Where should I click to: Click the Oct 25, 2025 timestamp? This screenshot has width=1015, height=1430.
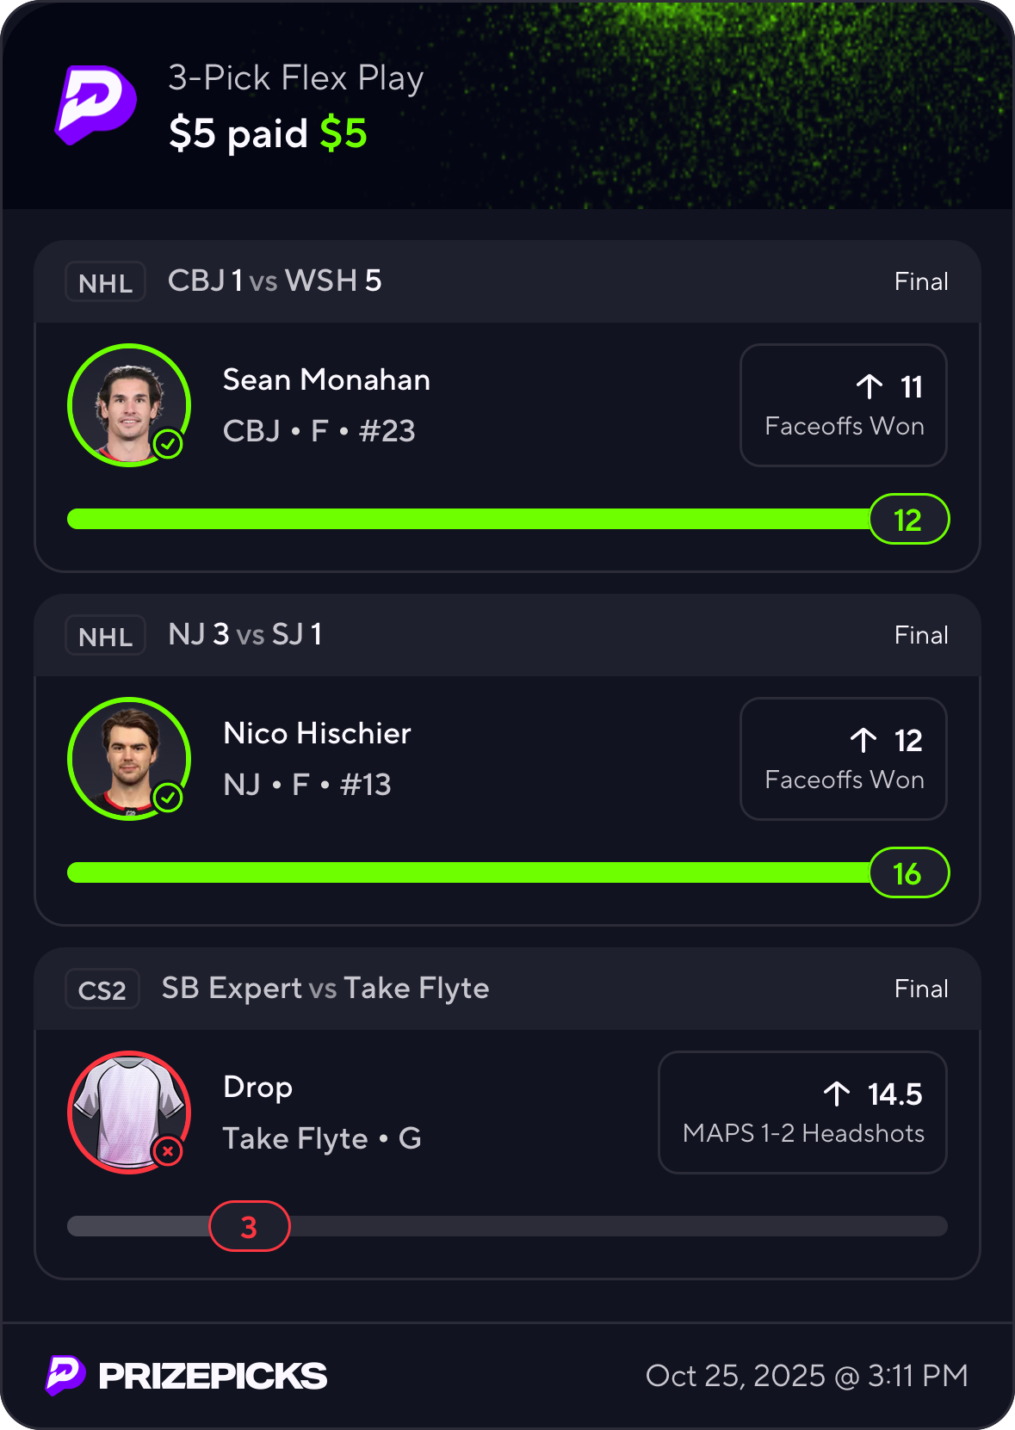807,1375
